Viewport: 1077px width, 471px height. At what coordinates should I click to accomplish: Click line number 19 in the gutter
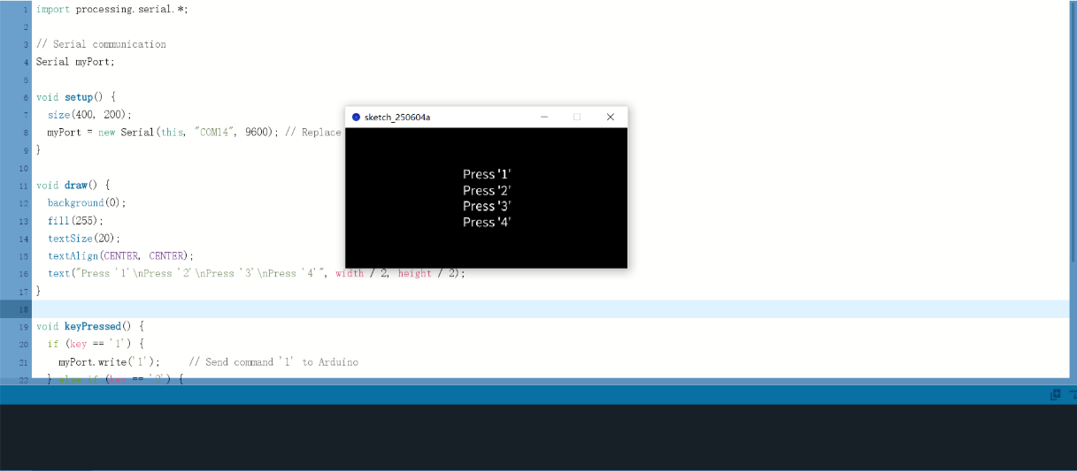[23, 327]
